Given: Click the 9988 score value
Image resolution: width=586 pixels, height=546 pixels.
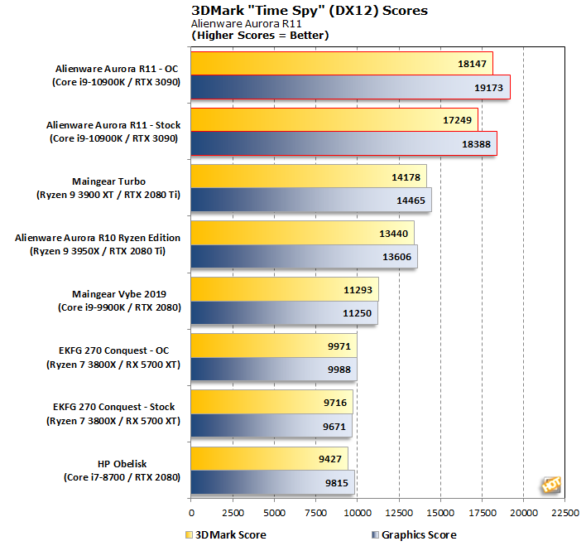Looking at the screenshot, I should 339,370.
